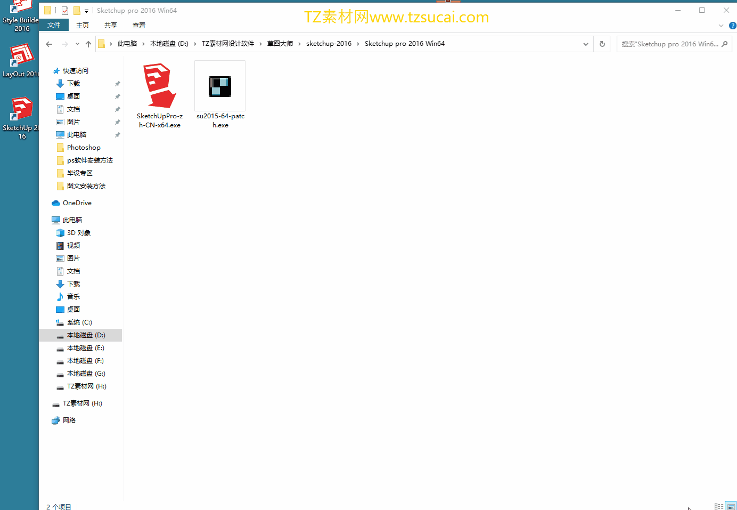This screenshot has height=510, width=737.
Task: Click the folder icon inside the address bar
Action: coord(101,44)
